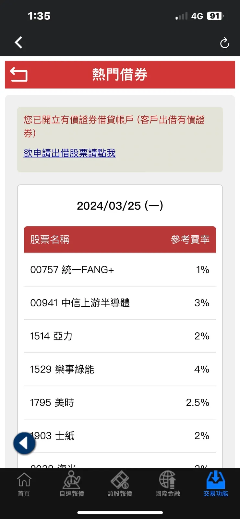Select the 00757 統一FANG+ row
This screenshot has width=240, height=519.
pyautogui.click(x=120, y=270)
